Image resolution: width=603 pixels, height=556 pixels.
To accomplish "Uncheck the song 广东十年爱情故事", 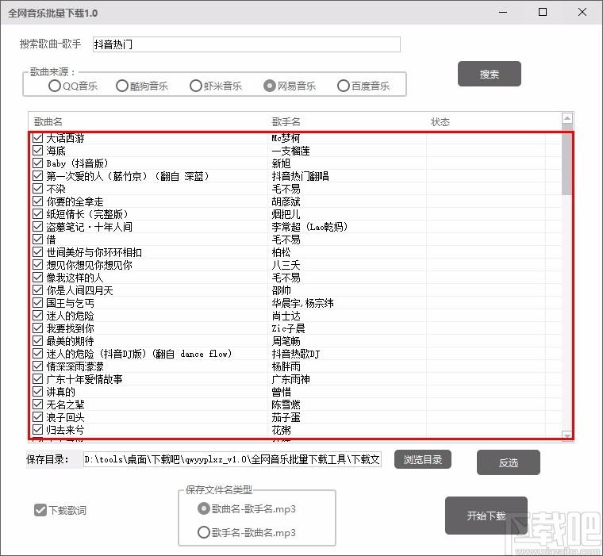I will (x=38, y=379).
